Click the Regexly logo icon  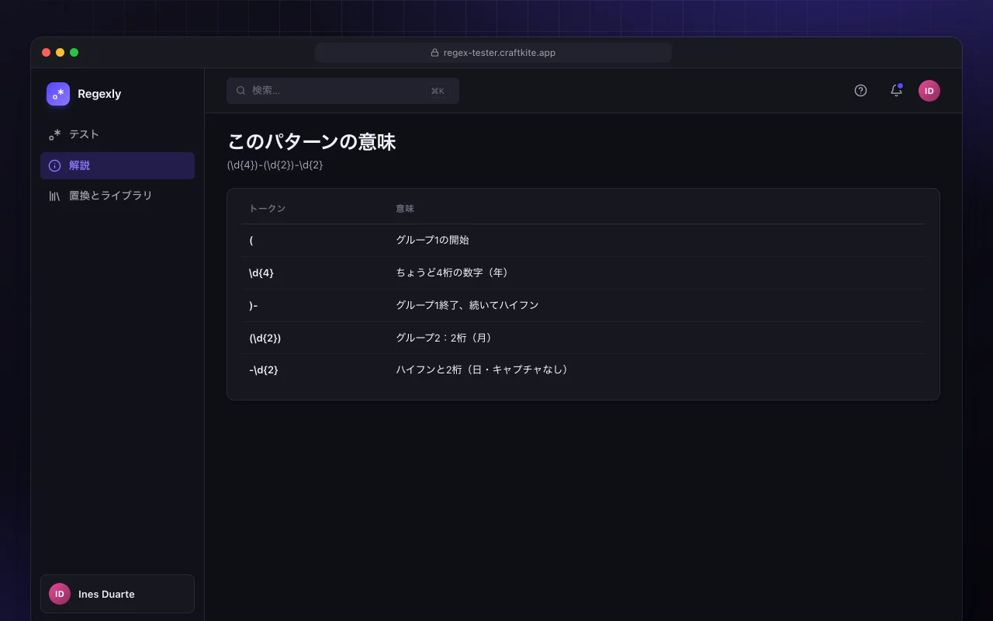point(58,94)
